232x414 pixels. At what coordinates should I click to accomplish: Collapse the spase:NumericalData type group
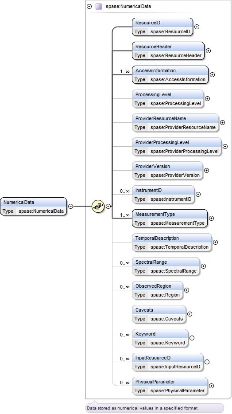[x=89, y=6]
